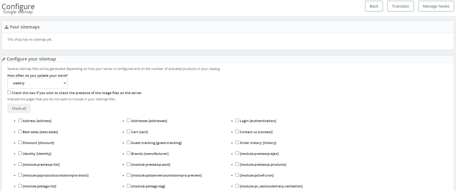Tick the Contact us [contact] checkbox
Viewport: 456px width, 191px height.
click(x=237, y=132)
